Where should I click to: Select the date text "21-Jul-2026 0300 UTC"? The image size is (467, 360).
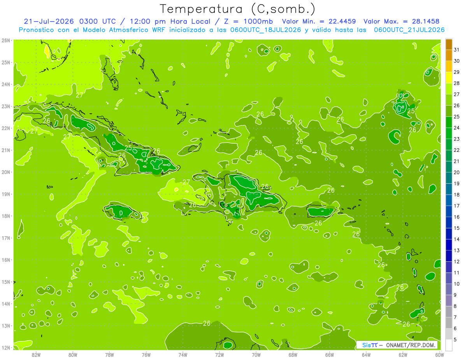[x=70, y=21]
